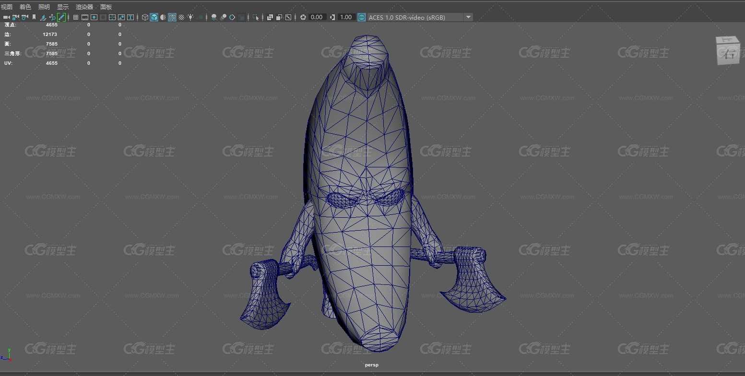Click the Motion Blur icon

[x=223, y=17]
